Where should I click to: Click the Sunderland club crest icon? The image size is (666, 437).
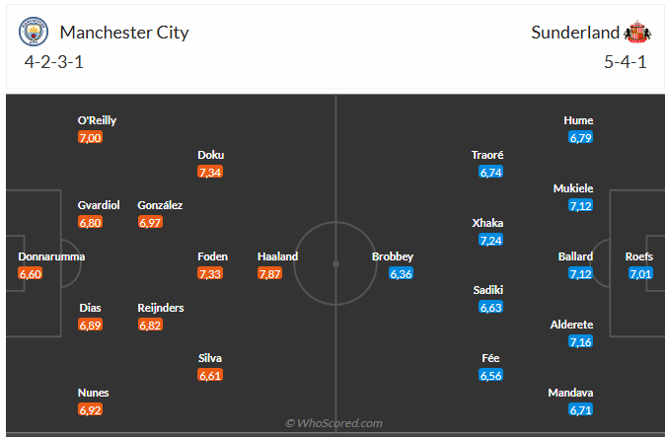(x=636, y=33)
